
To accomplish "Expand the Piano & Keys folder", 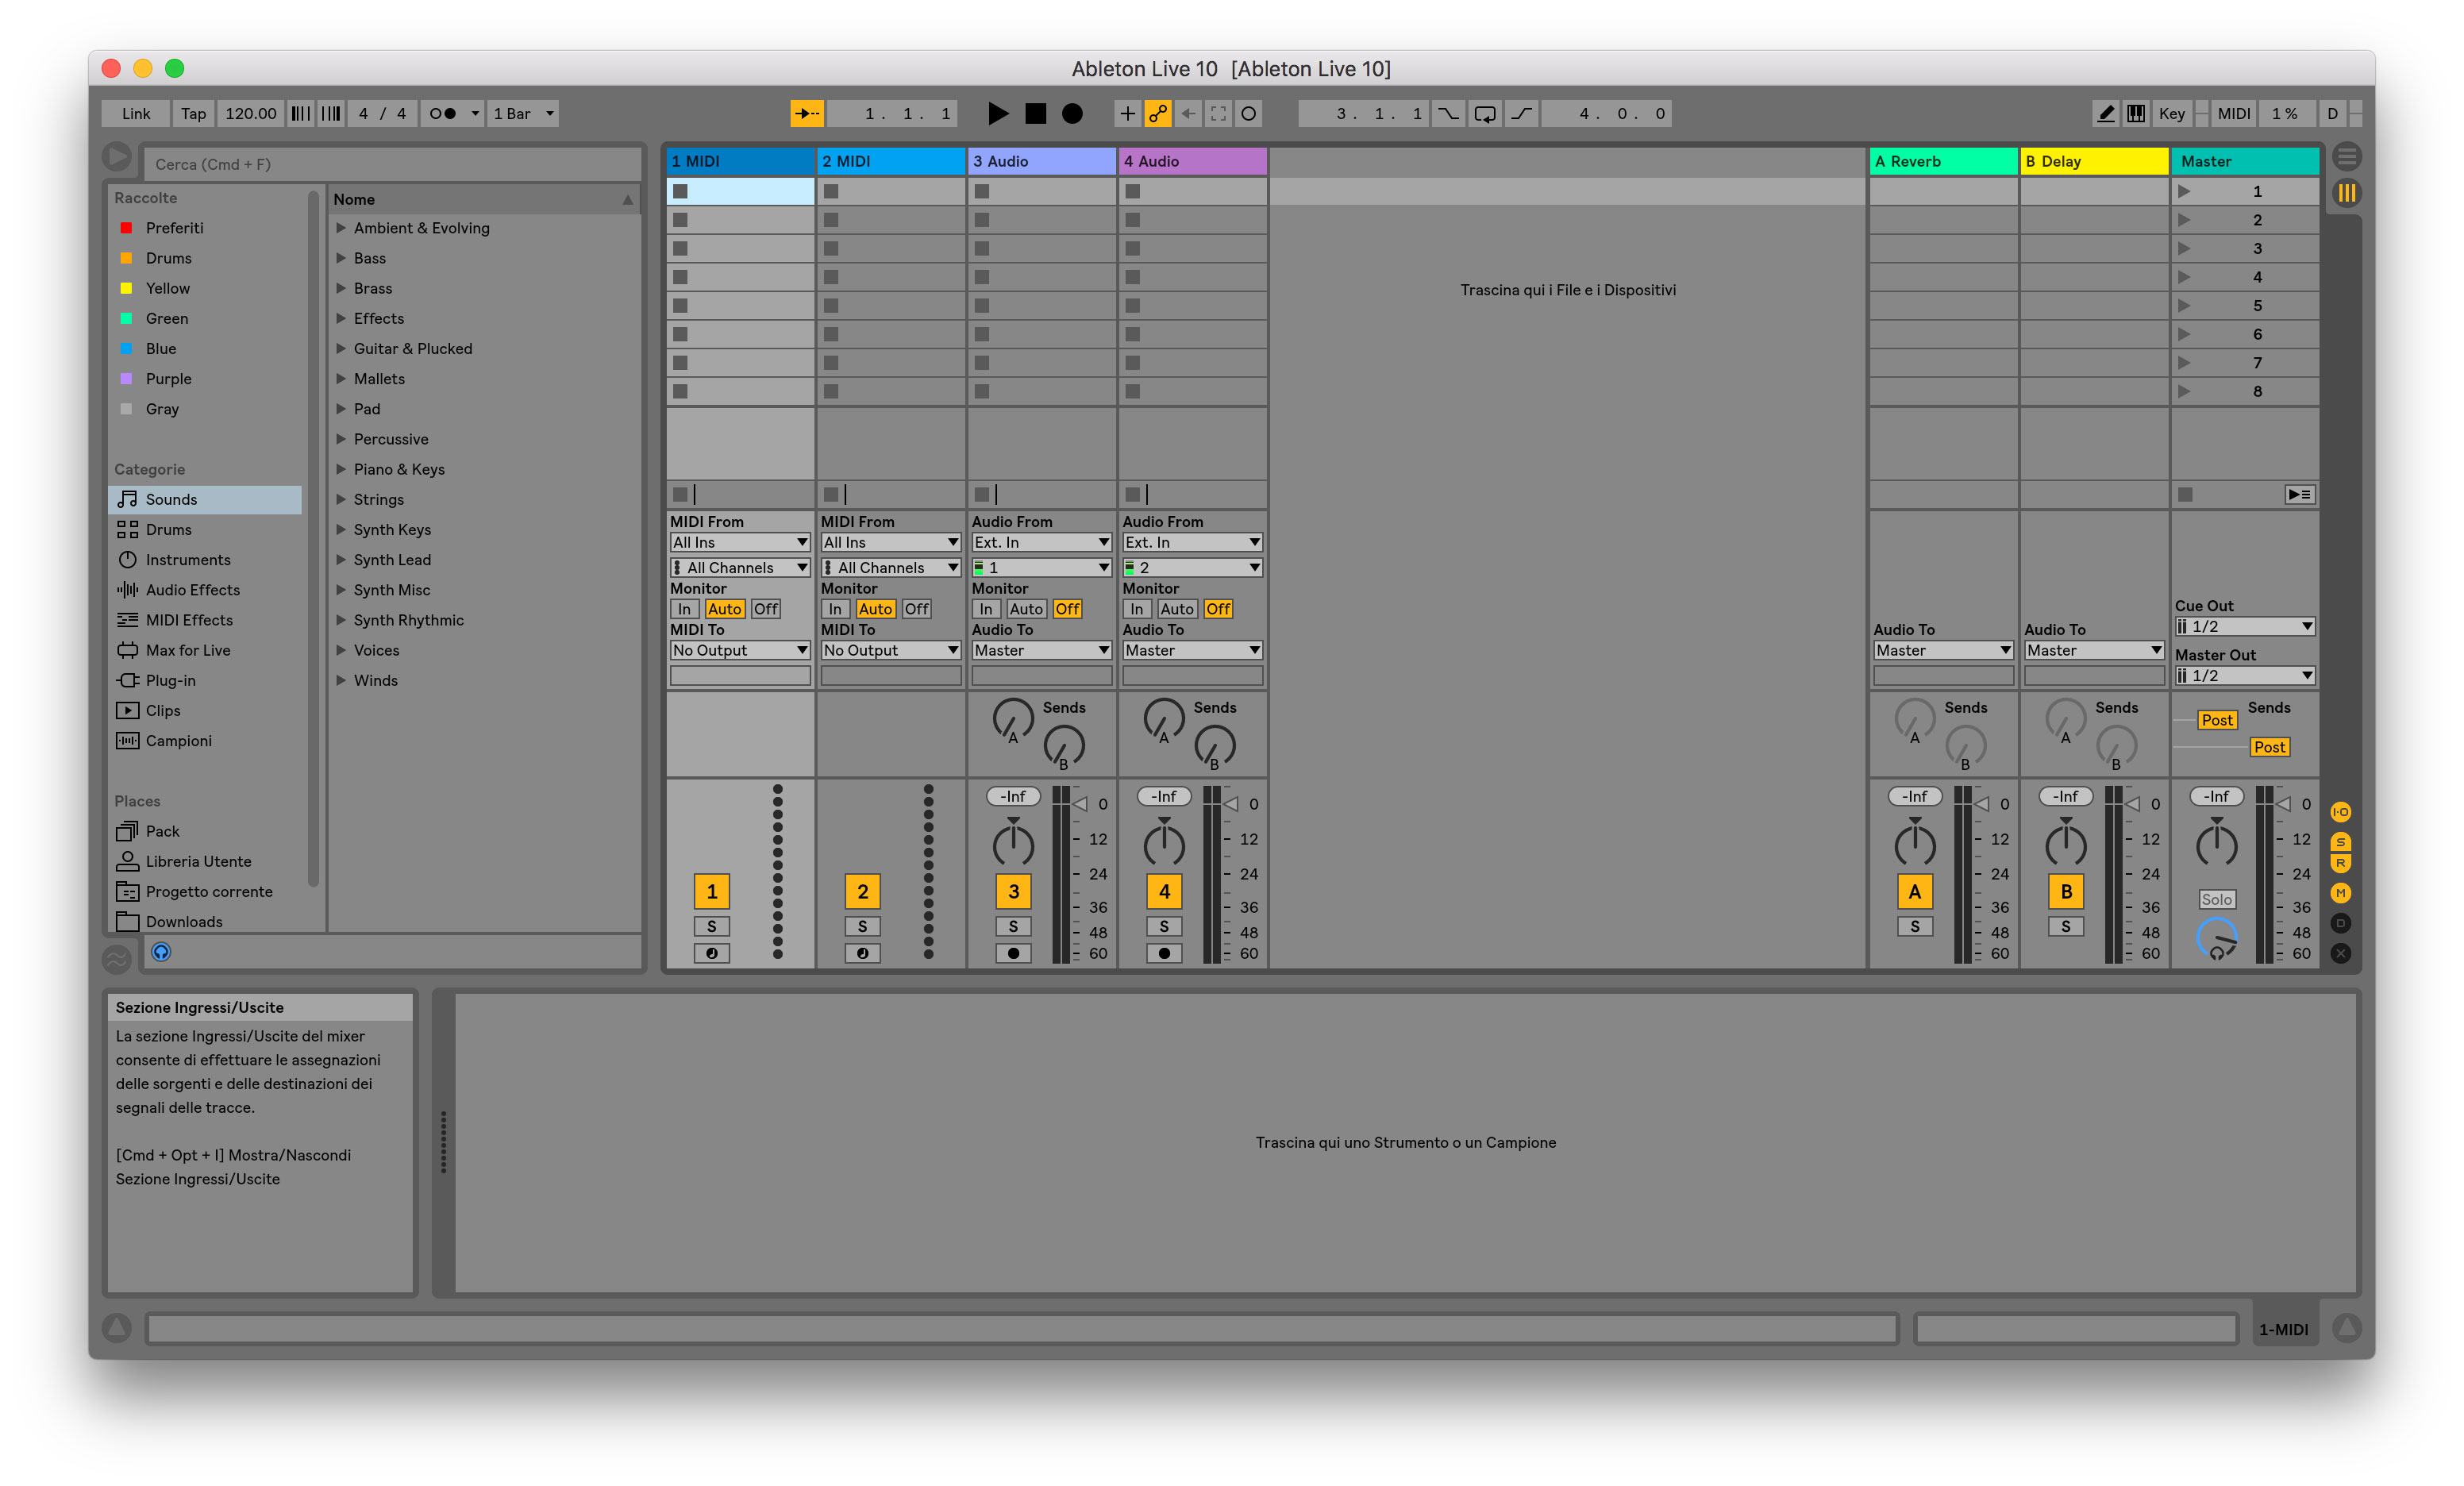I will point(341,469).
